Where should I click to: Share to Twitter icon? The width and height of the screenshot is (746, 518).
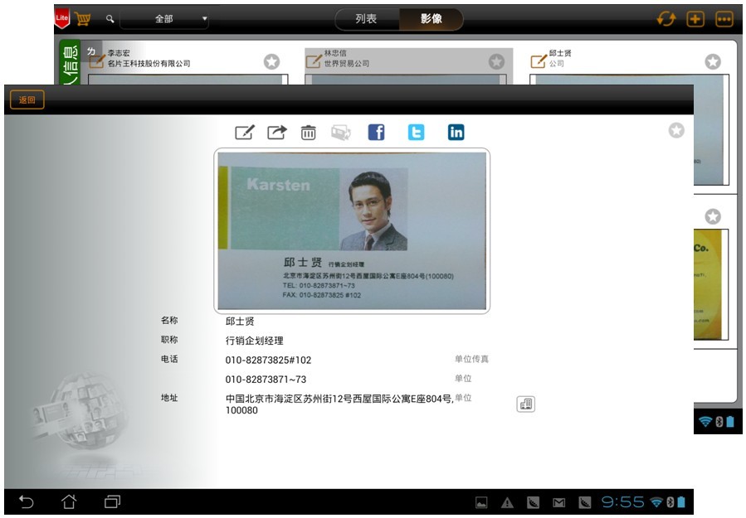416,133
